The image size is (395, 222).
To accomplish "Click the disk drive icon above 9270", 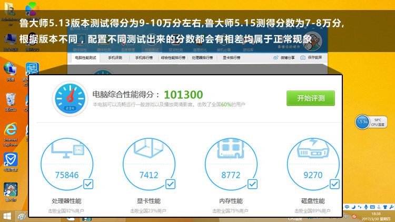I will (x=313, y=148).
